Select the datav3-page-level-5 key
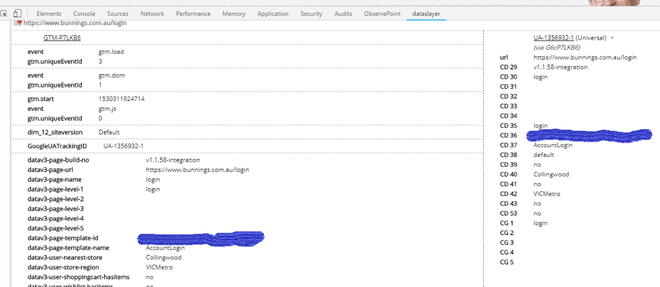The image size is (660, 287). pyautogui.click(x=55, y=228)
